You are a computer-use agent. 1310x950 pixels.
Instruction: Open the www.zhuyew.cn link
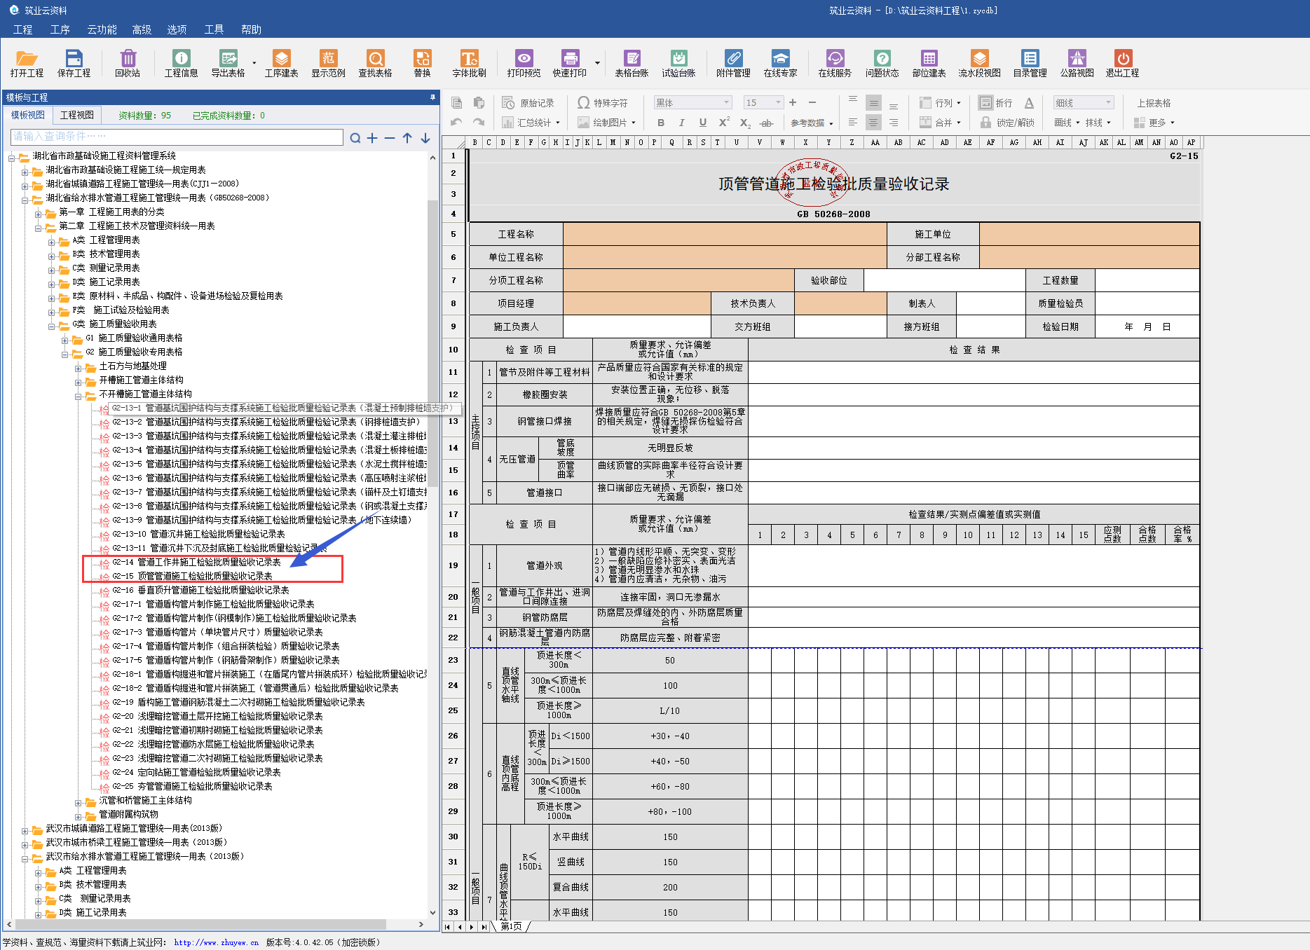coord(217,942)
